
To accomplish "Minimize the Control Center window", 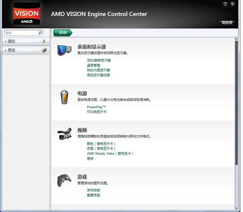I will pyautogui.click(x=225, y=5).
